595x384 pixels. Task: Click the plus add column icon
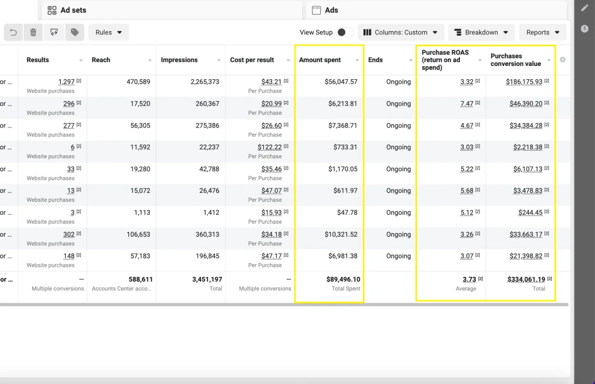(x=563, y=60)
